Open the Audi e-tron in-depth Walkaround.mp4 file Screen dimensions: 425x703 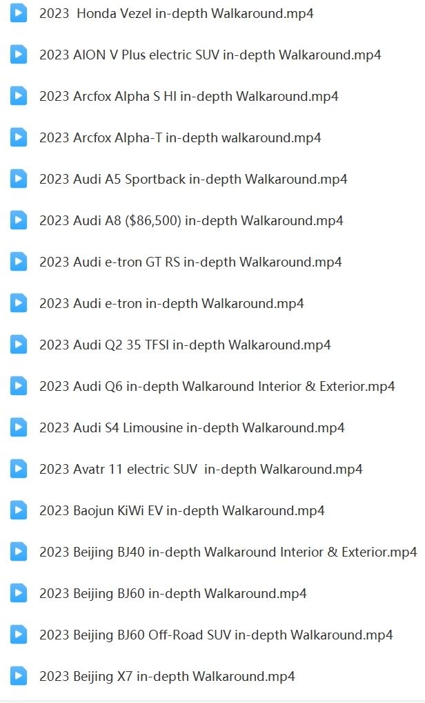(x=171, y=303)
